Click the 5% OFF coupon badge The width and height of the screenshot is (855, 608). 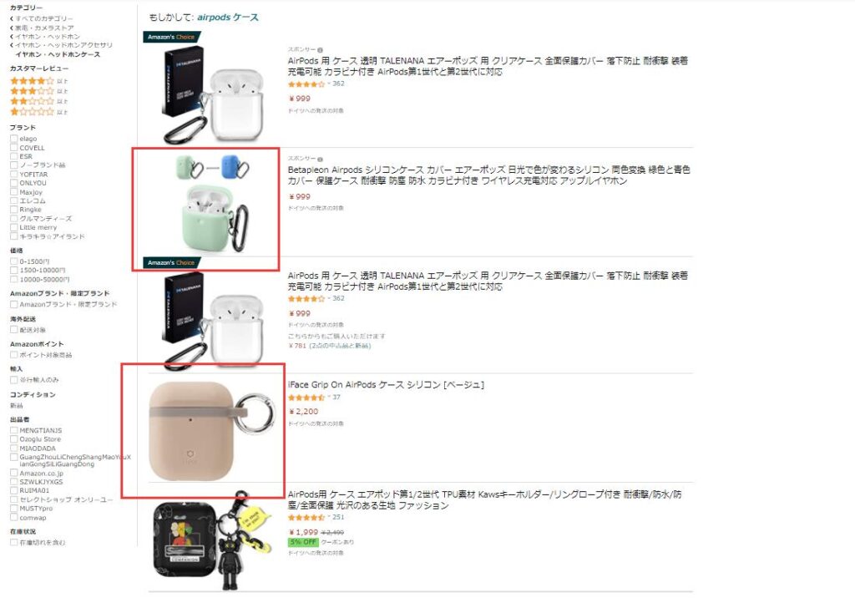tap(302, 542)
